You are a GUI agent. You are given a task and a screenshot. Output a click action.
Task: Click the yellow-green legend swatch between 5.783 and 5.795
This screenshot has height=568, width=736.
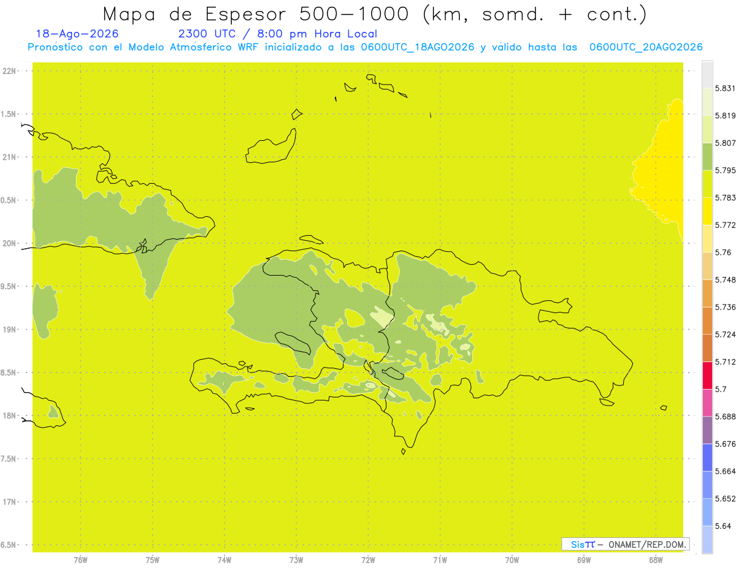[707, 184]
